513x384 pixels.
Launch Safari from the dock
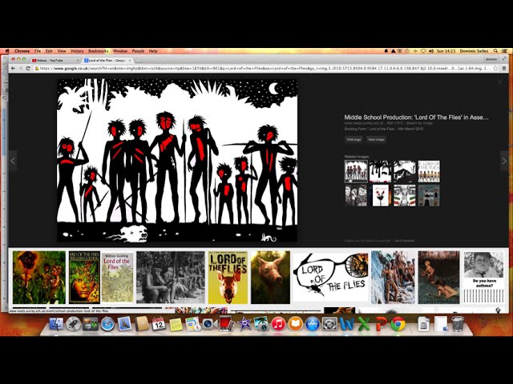tap(107, 324)
